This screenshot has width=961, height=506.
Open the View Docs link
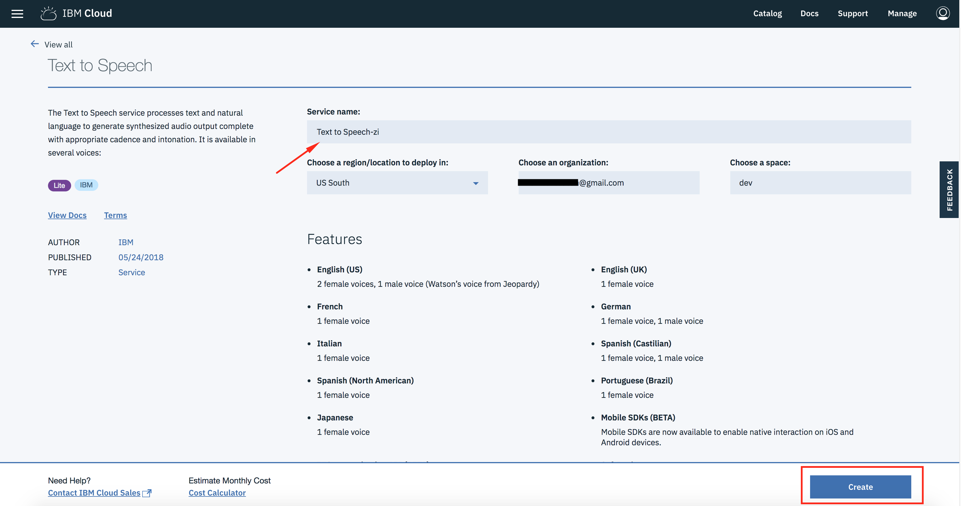point(67,215)
